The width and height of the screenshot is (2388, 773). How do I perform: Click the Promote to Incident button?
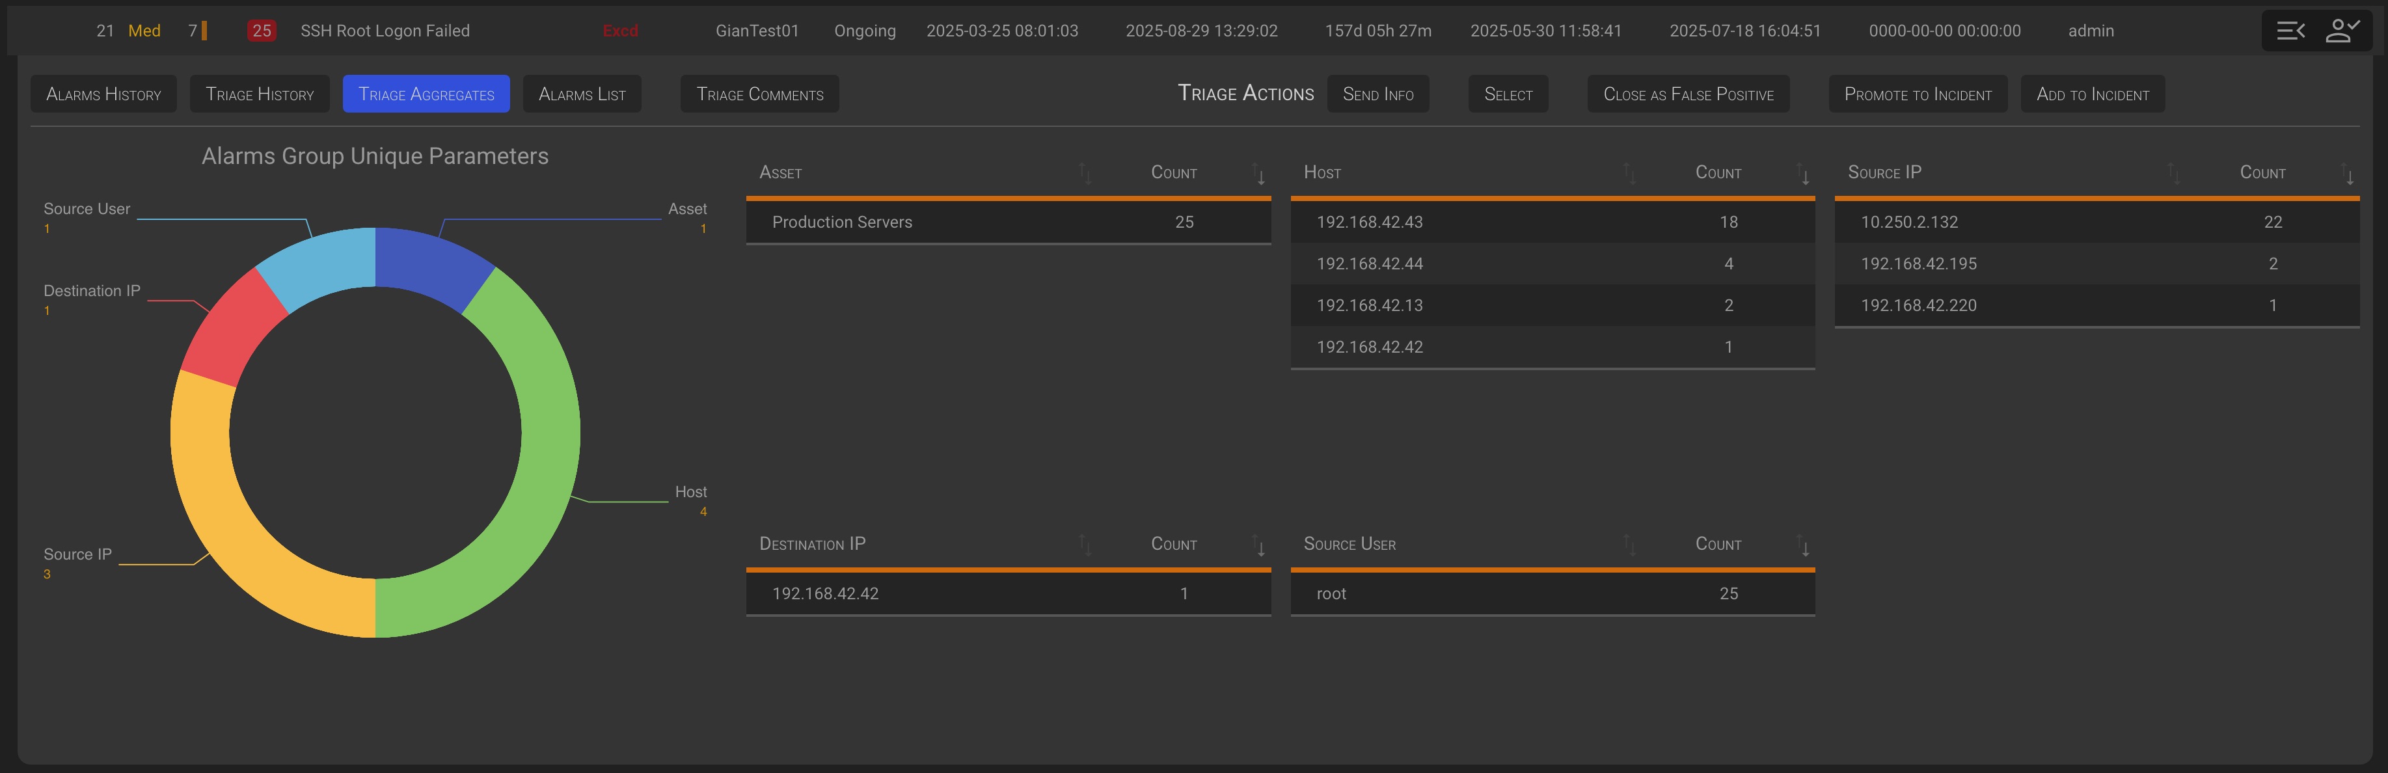point(1917,94)
